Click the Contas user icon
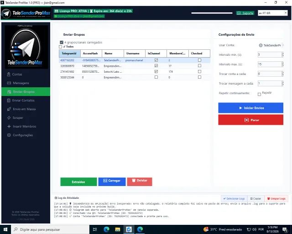 pyautogui.click(x=9, y=74)
